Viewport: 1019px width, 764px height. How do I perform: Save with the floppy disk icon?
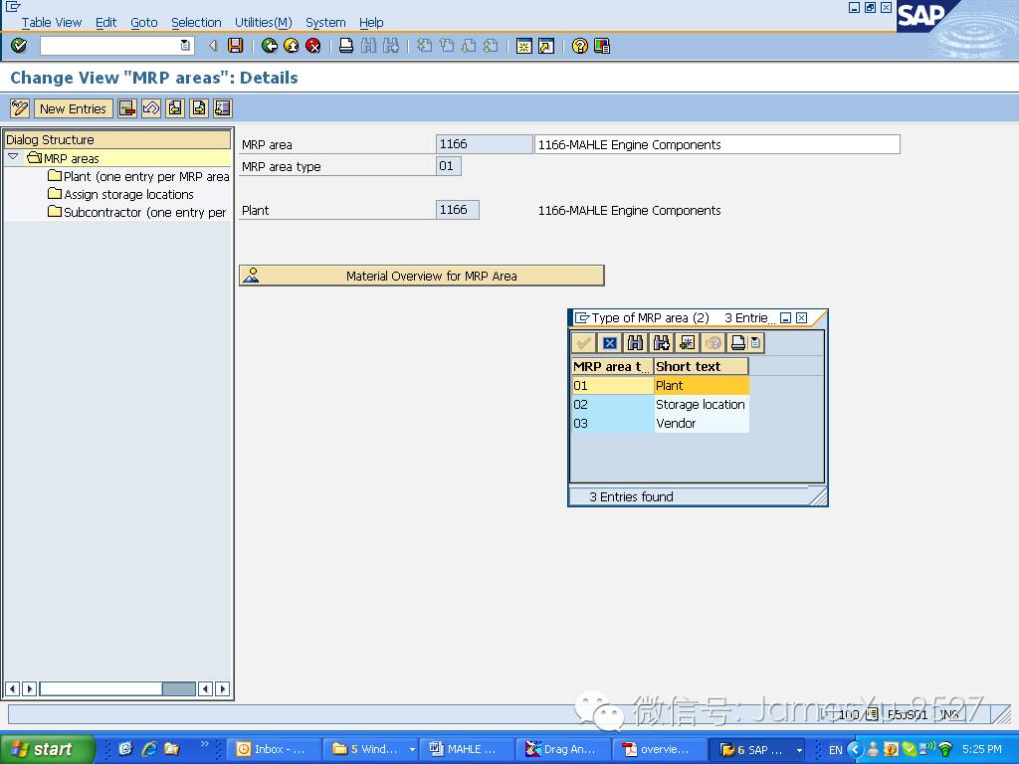[x=235, y=46]
